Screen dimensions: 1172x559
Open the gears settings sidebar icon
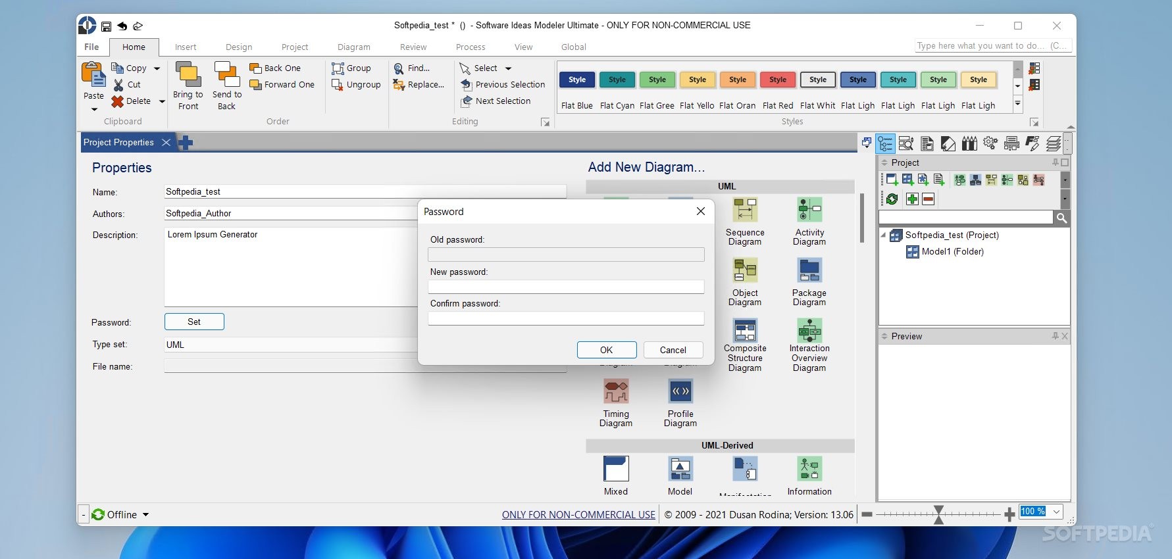click(990, 143)
